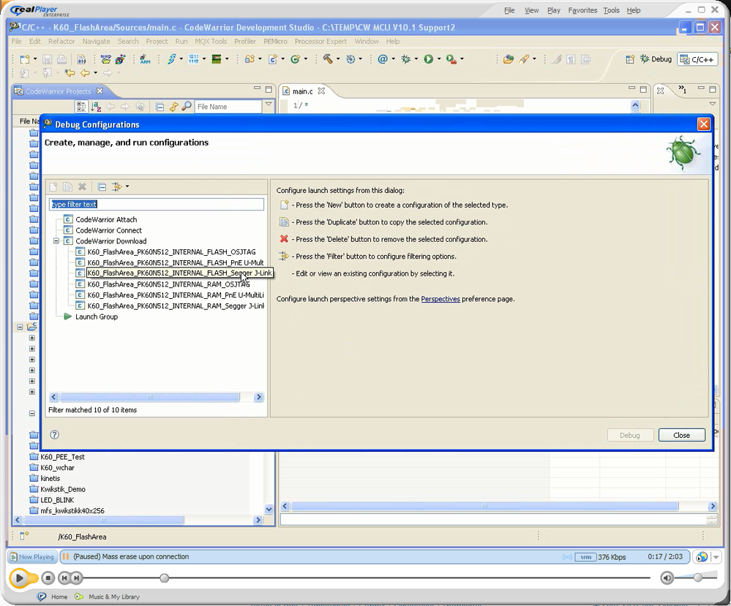Viewport: 731px width, 606px height.
Task: Open the Favorites menu in RealPlayer
Action: pos(582,10)
